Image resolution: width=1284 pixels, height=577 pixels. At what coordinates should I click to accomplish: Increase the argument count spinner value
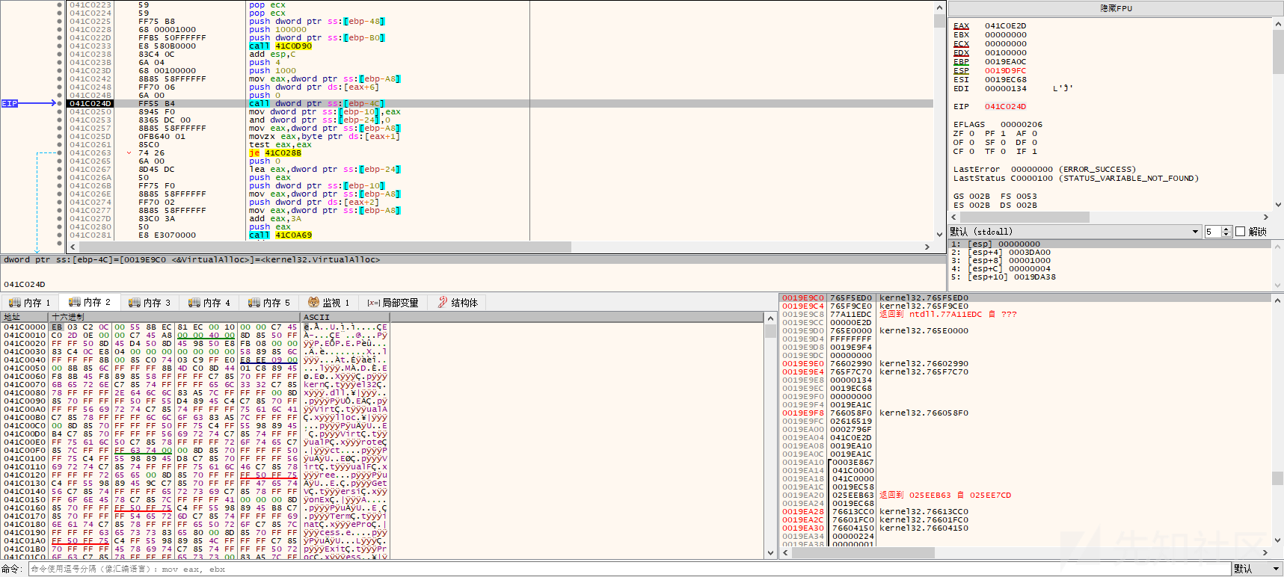click(x=1226, y=229)
